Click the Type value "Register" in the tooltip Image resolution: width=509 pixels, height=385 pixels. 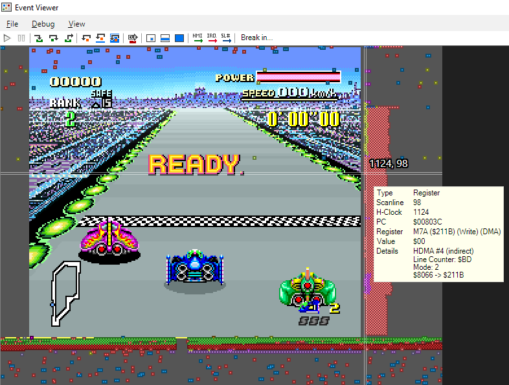coord(427,193)
